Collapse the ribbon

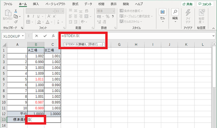[x=213, y=28]
